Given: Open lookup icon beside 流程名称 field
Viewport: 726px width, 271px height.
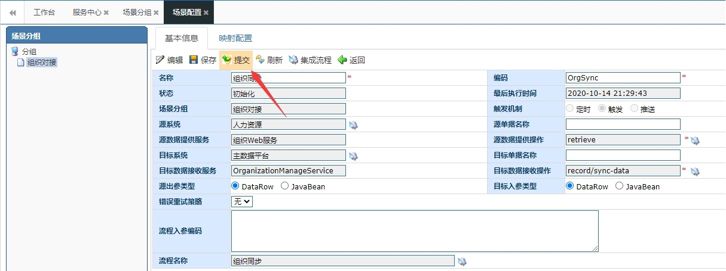Looking at the screenshot, I should click(462, 261).
